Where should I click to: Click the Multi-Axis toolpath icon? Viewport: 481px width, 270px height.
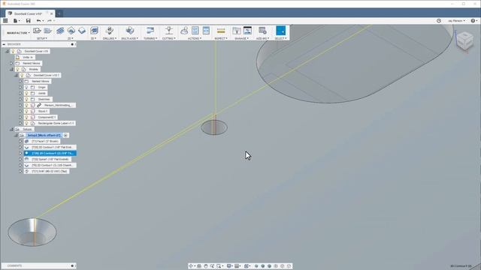(130, 30)
